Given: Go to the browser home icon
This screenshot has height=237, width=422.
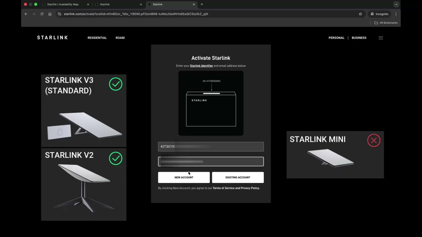Looking at the screenshot, I should point(50,14).
